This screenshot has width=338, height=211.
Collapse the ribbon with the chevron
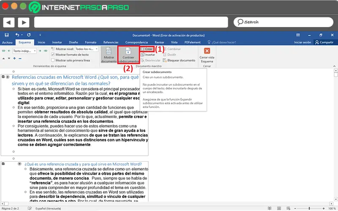[x=334, y=66]
